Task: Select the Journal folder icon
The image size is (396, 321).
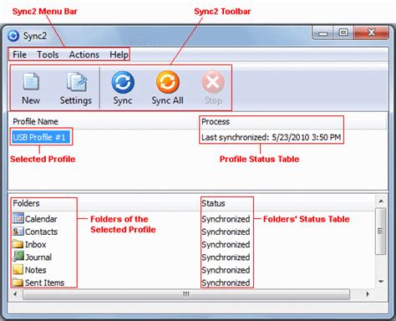Action: (x=18, y=257)
